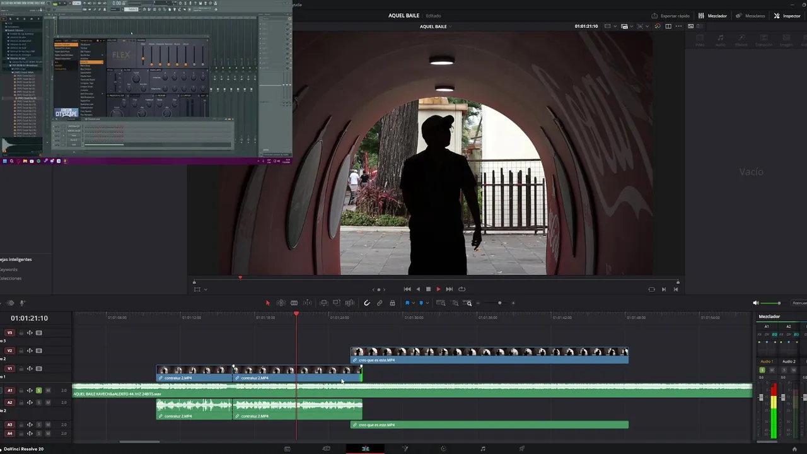Click the red marker on viewer scrubber
The image size is (807, 454).
(x=240, y=277)
